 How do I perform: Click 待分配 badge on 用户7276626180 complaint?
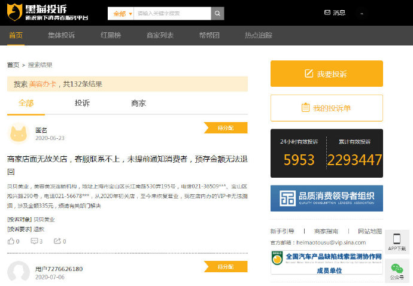[226, 266]
